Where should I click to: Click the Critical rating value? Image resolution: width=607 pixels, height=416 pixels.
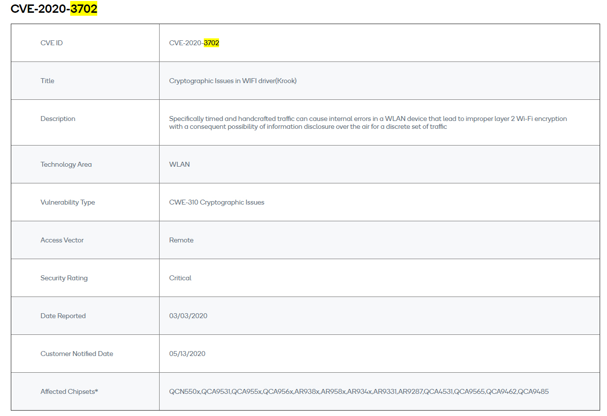(180, 278)
